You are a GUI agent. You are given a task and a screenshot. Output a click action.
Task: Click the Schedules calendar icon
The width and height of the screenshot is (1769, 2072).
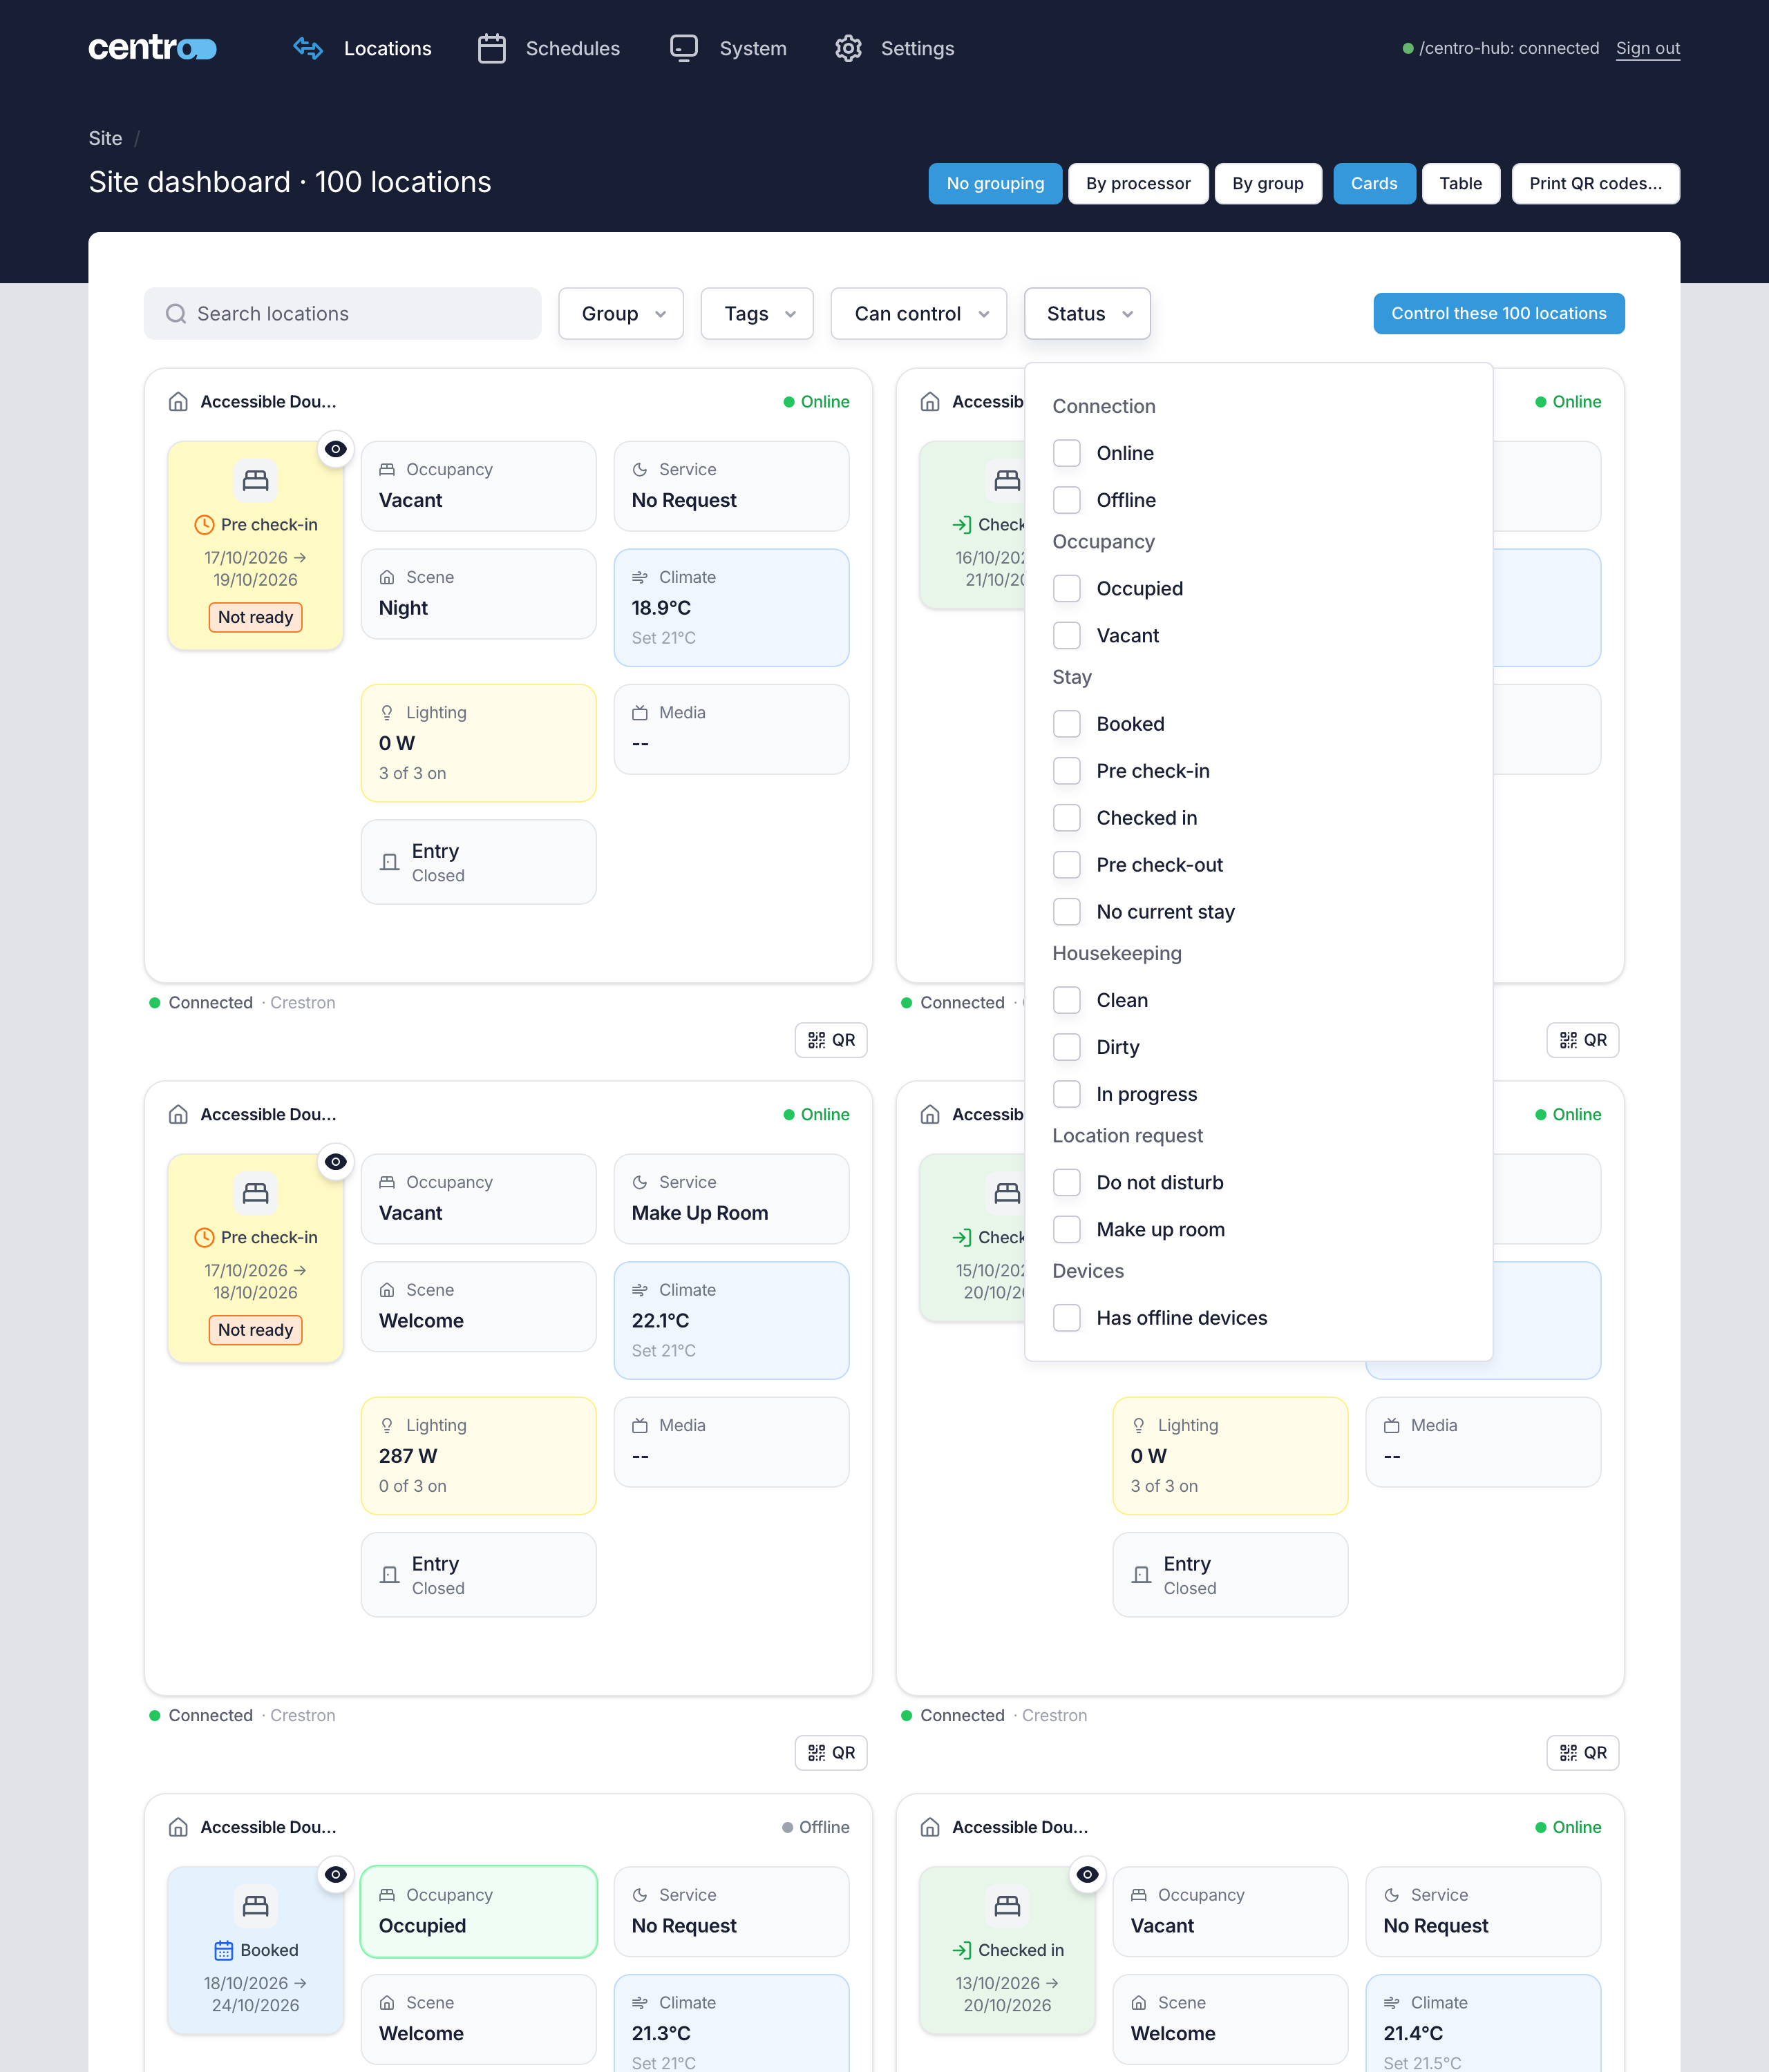[x=491, y=48]
